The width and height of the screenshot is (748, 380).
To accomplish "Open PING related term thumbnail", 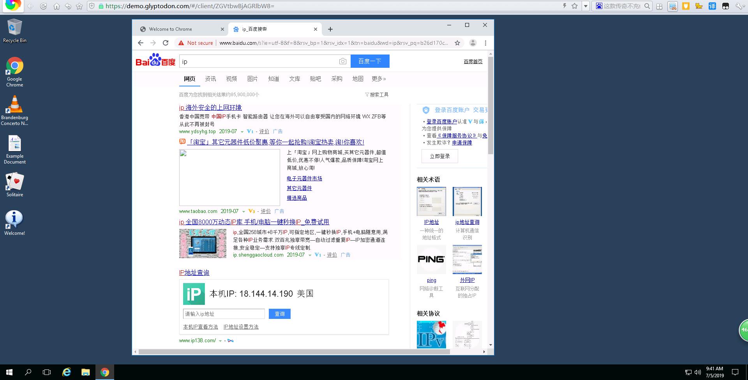I will 431,259.
